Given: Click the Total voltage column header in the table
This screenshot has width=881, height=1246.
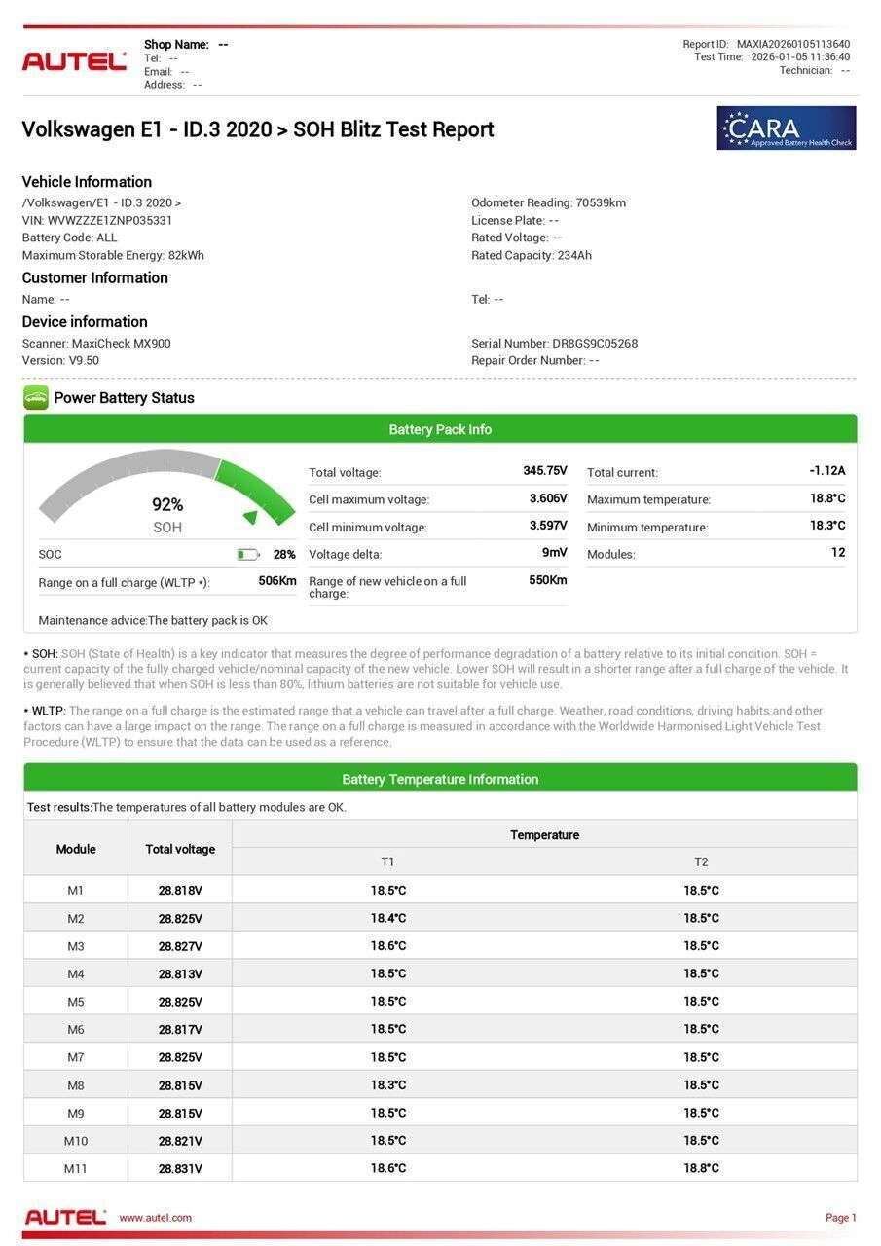Looking at the screenshot, I should [x=180, y=849].
